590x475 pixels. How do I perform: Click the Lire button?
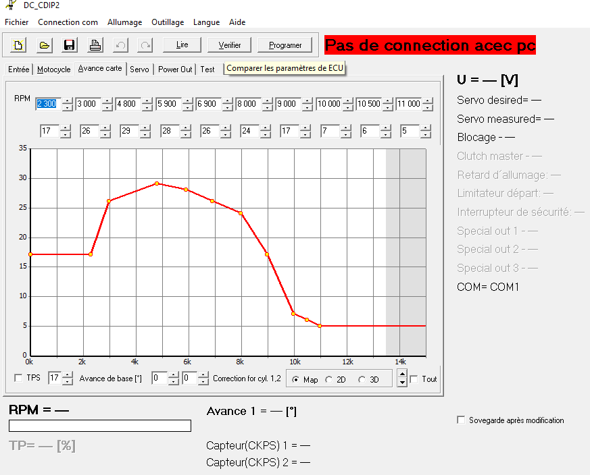pyautogui.click(x=182, y=45)
